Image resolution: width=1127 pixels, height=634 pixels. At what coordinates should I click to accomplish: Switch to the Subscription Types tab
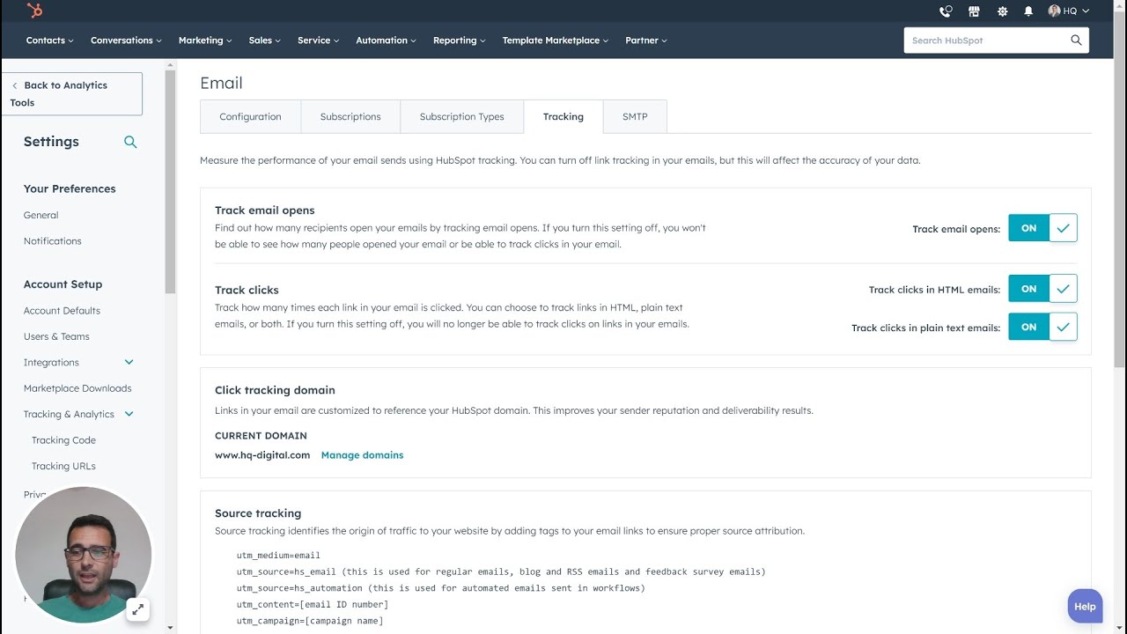461,116
